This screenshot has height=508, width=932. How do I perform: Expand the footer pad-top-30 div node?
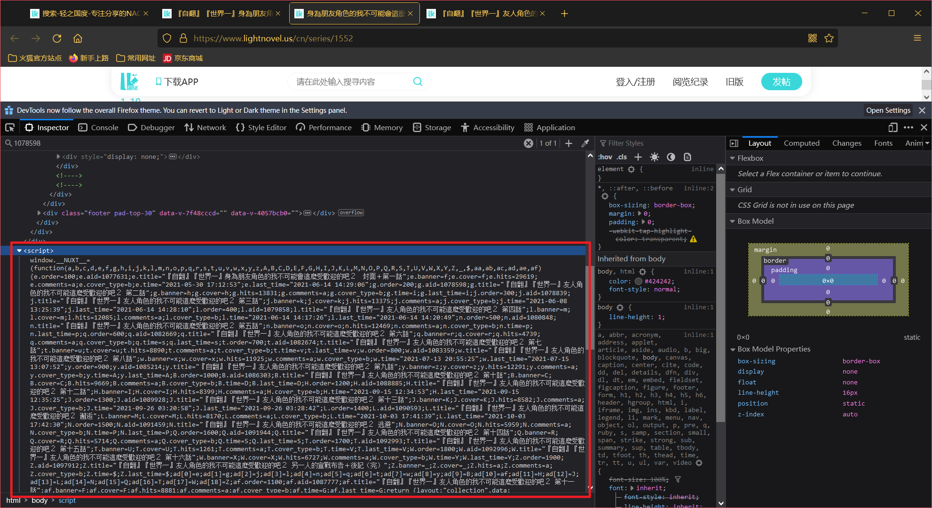coord(39,213)
